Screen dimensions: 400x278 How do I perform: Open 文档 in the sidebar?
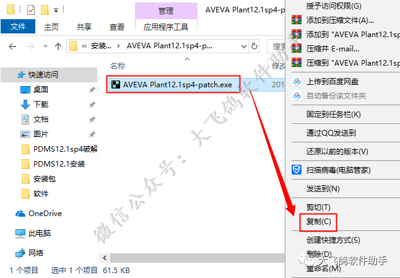(41, 119)
